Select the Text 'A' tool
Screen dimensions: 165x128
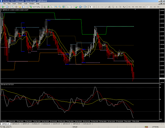tap(117, 7)
